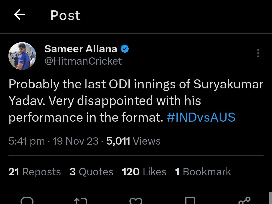Open Sameer Allana's profile picture
Viewport: 272px width, 204px height.
click(x=22, y=56)
